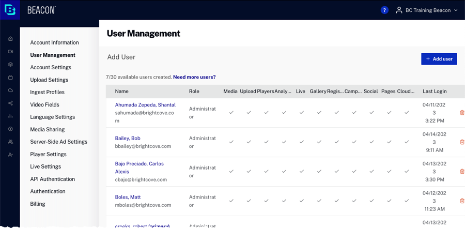Click Pages checkmark for Ahumada Zepeda

(389, 113)
